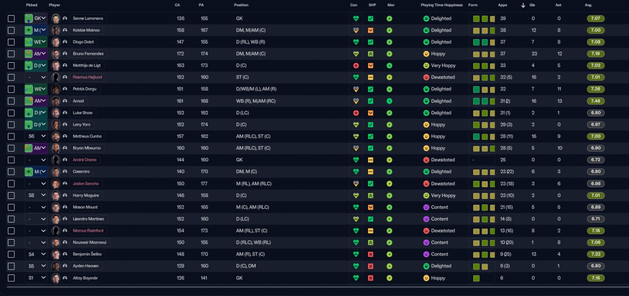The width and height of the screenshot is (629, 296).
Task: Open Mason Mount player name
Action: pyautogui.click(x=85, y=207)
